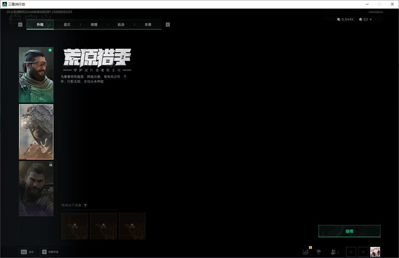Image resolution: width=399 pixels, height=258 pixels.
Task: Select the spiked armor skin thumbnail
Action: 36,132
